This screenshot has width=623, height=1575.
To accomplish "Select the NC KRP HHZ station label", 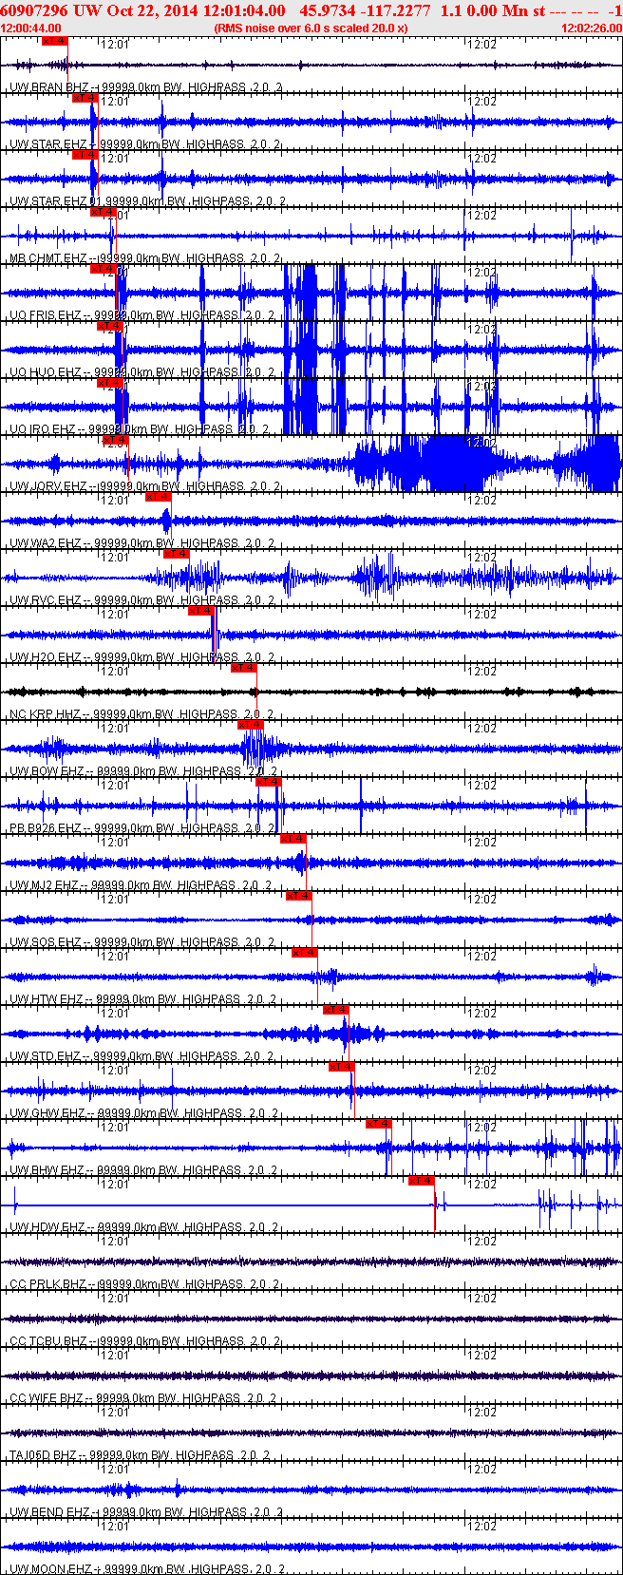I will (142, 714).
